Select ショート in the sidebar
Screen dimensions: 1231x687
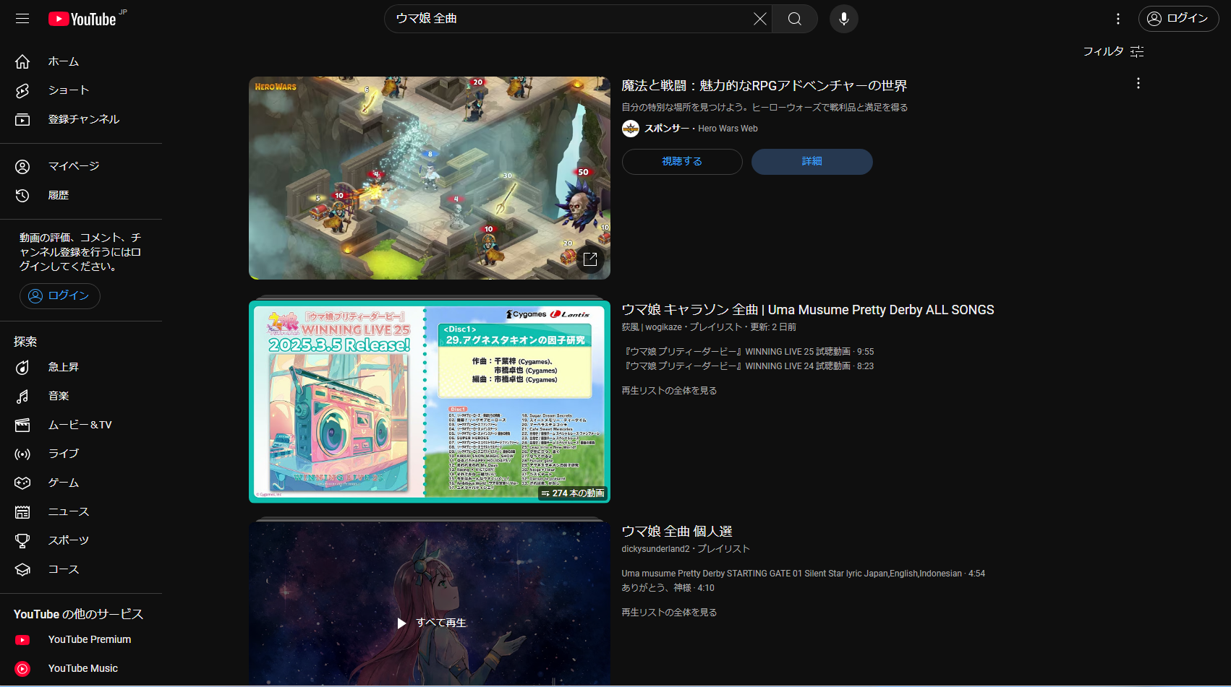click(69, 90)
